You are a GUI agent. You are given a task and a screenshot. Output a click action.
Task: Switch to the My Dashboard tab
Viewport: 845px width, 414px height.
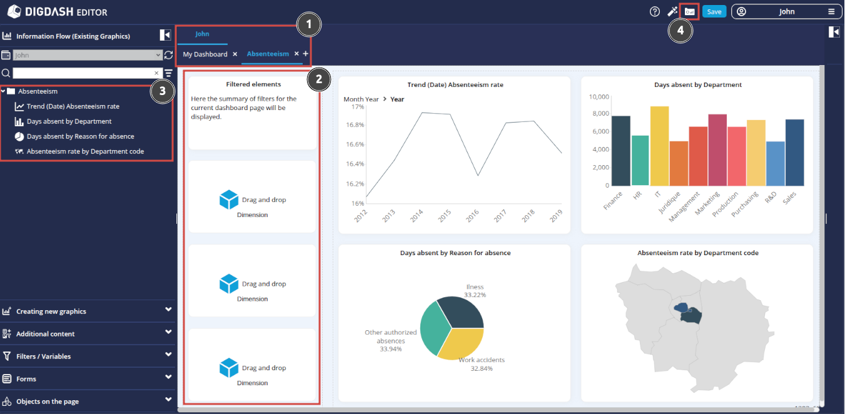(205, 54)
